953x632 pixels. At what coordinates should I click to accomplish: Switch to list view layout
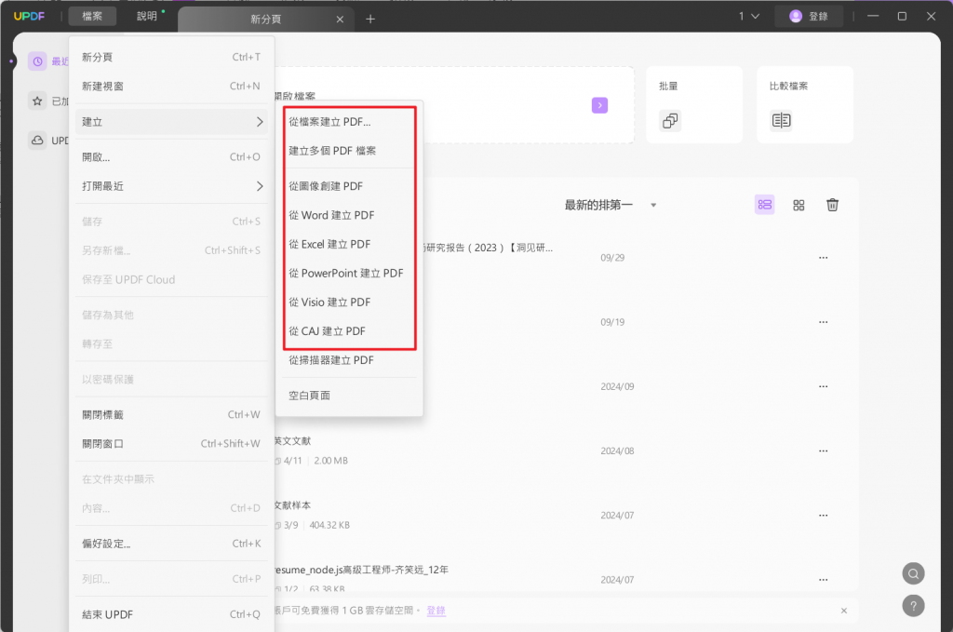pyautogui.click(x=765, y=205)
